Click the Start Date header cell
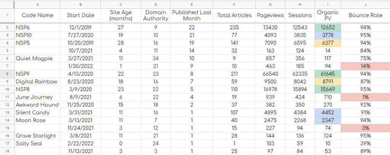Image resolution: width=390 pixels, height=155 pixels. tap(80, 15)
